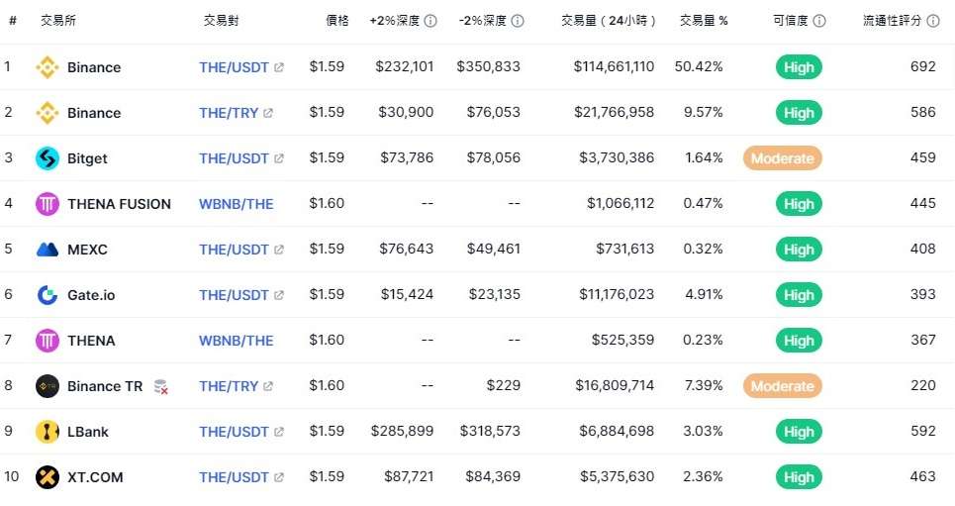
Task: Click the LBank exchange logo
Action: (48, 432)
